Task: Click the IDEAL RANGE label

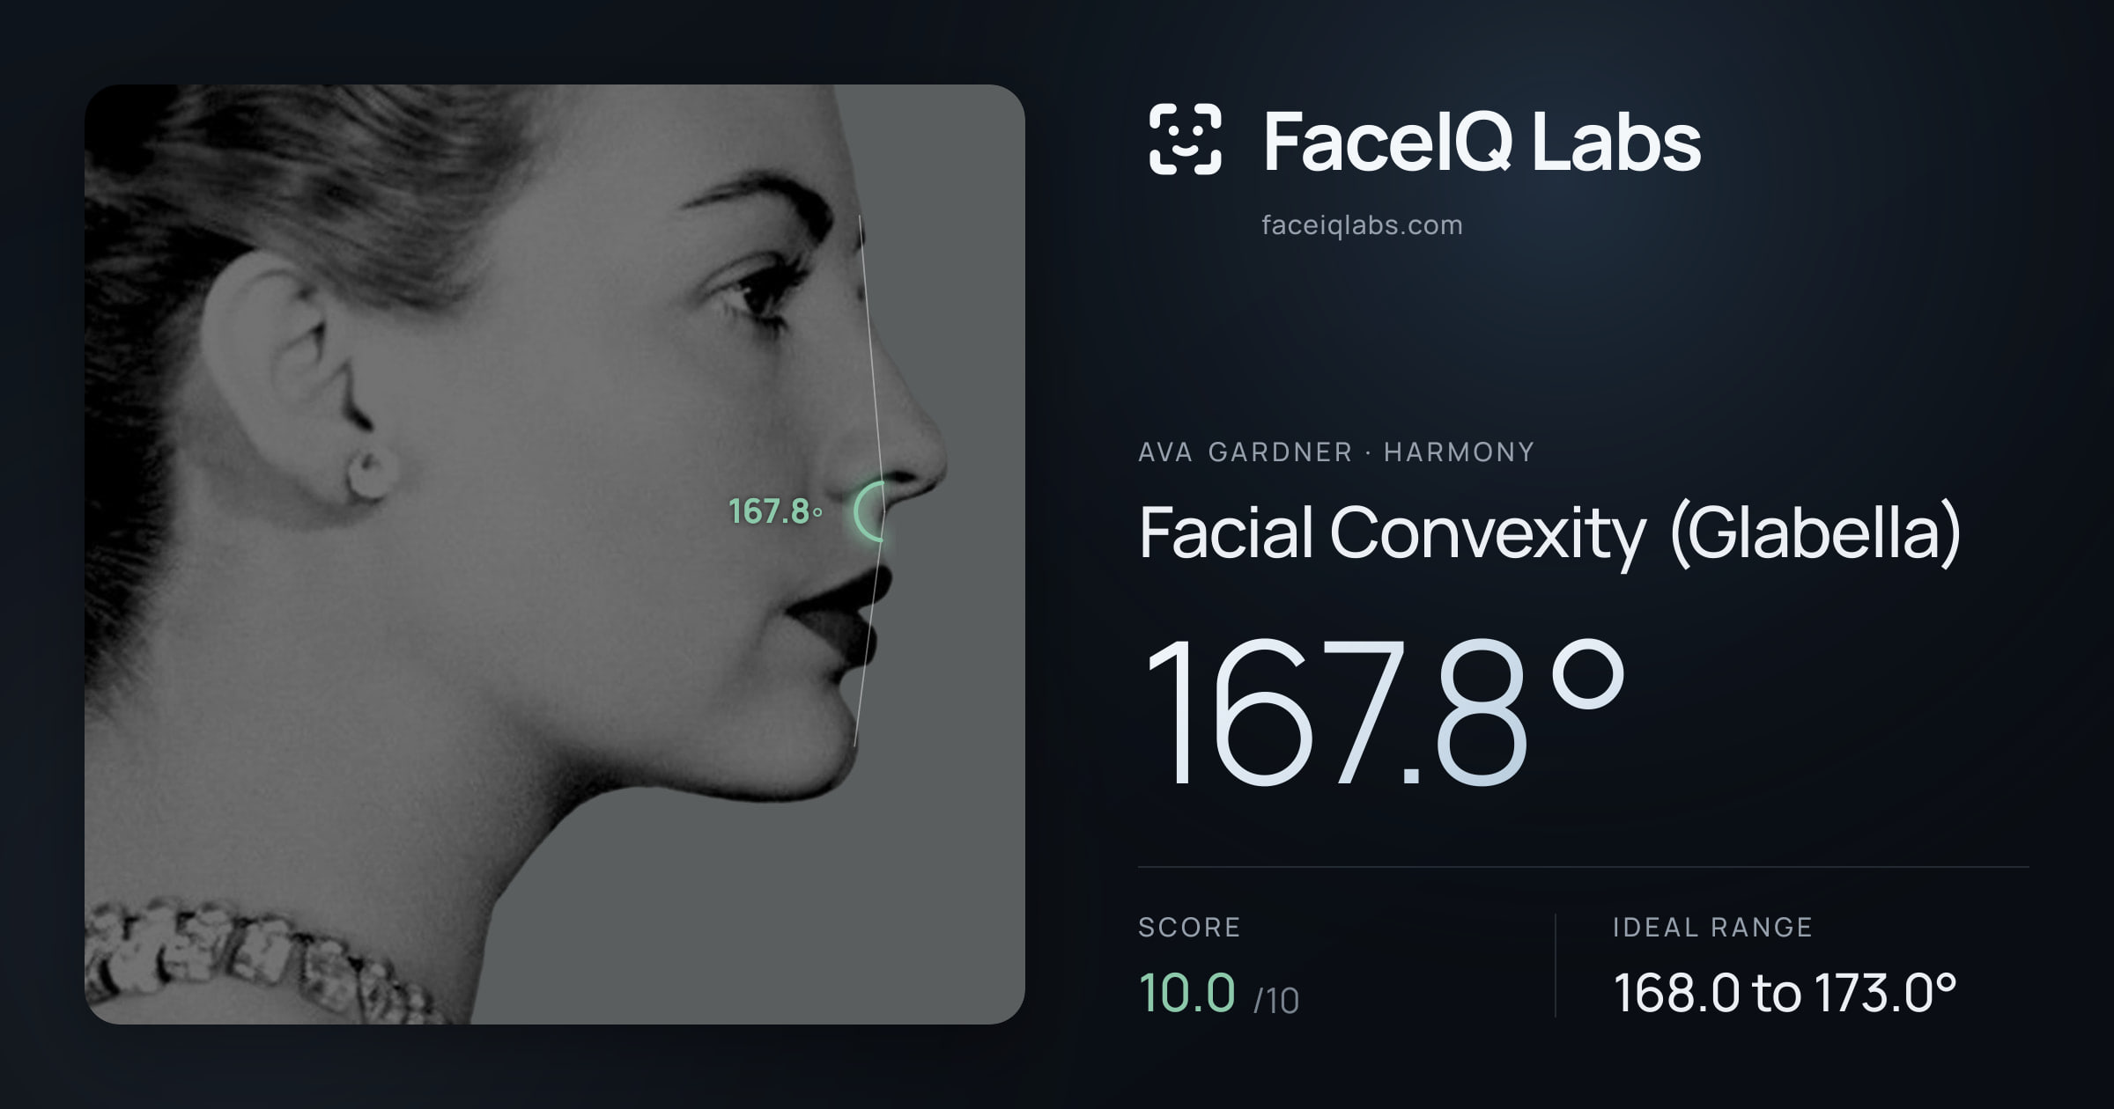Action: [1712, 928]
